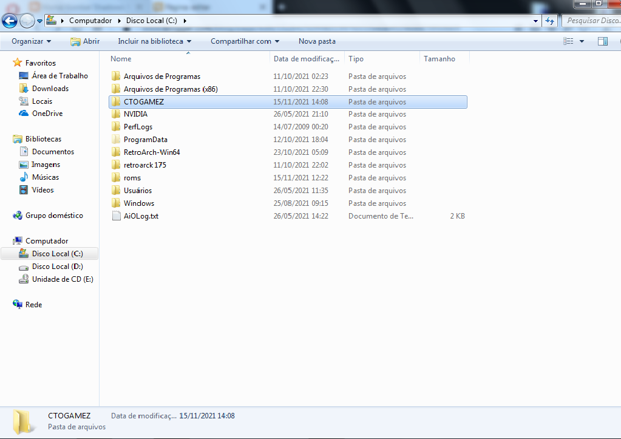Open Downloads in the navigation pane

[x=50, y=89]
